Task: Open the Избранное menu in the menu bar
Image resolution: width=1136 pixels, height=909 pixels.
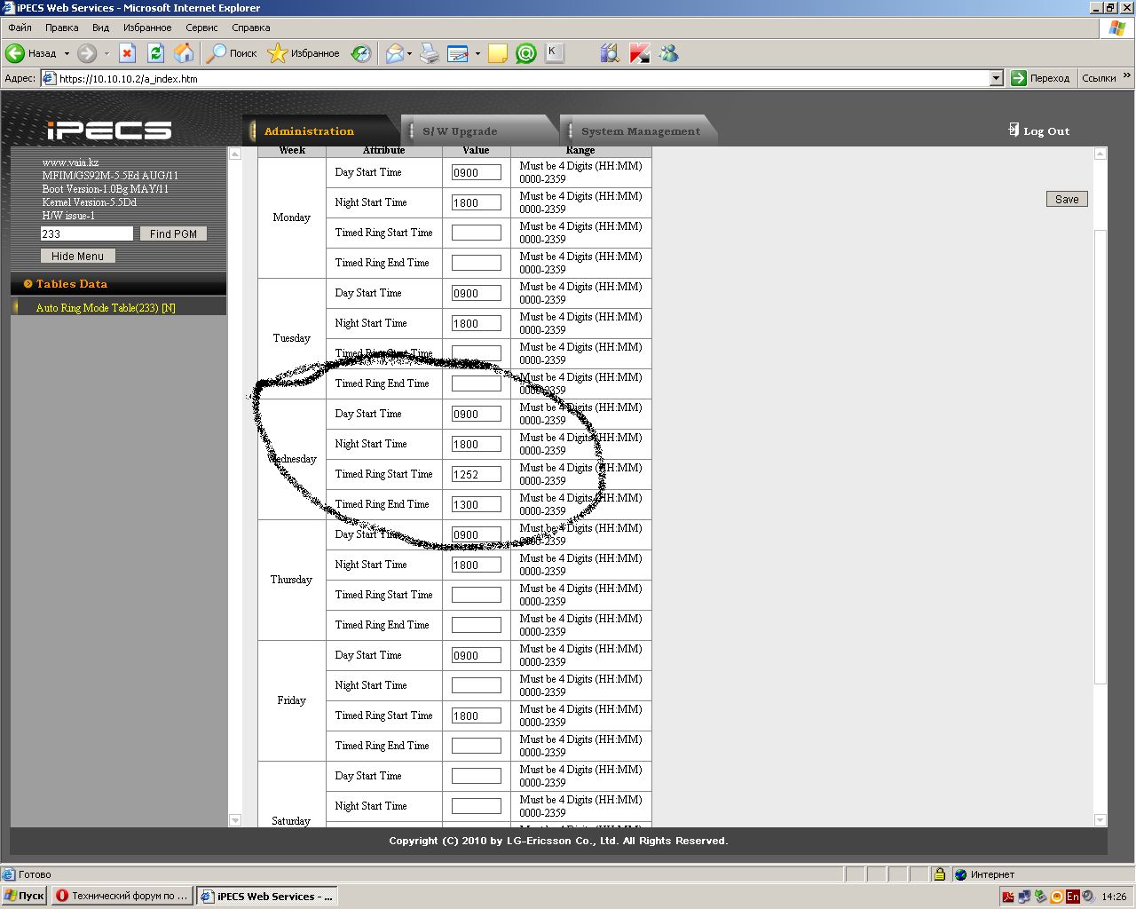Action: pos(147,28)
